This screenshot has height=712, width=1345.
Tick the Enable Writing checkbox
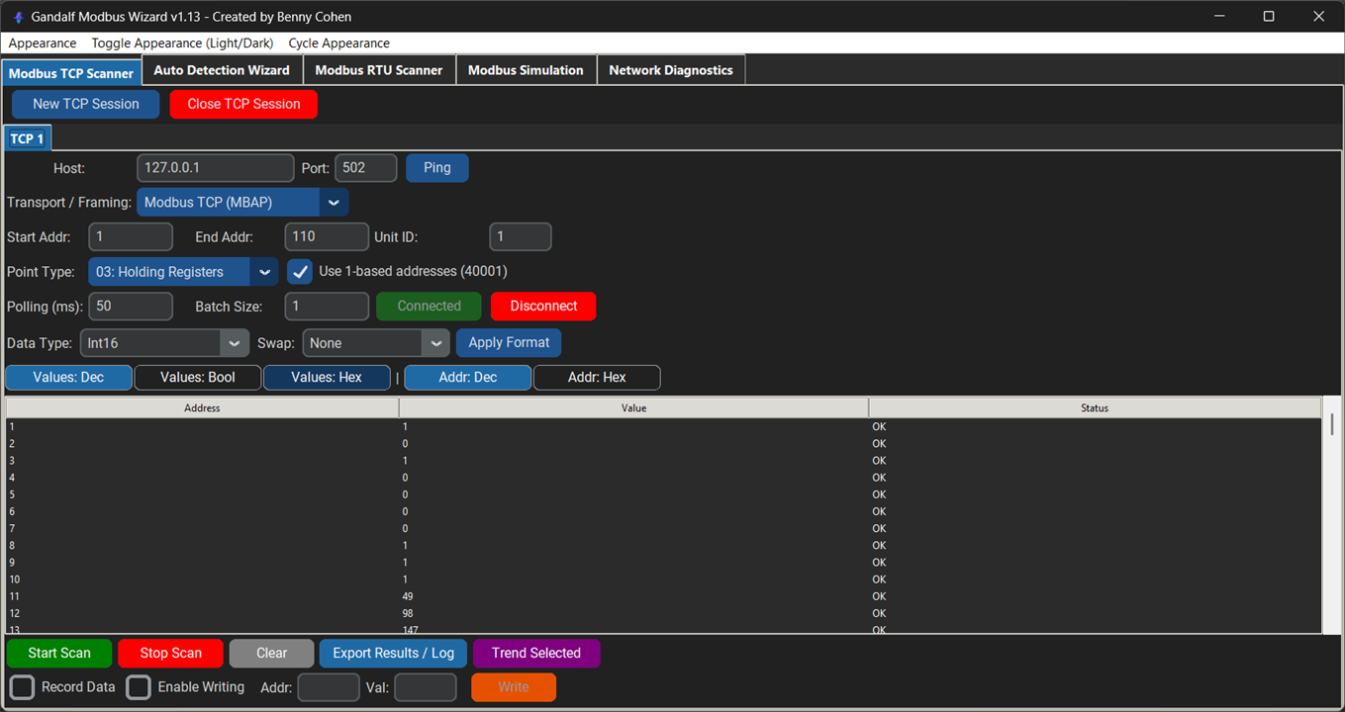tap(139, 686)
